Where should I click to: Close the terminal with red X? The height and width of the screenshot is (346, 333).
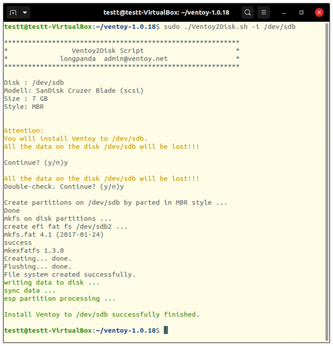[319, 13]
